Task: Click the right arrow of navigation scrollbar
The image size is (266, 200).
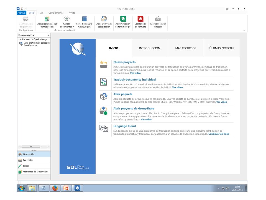Action: 48,147
